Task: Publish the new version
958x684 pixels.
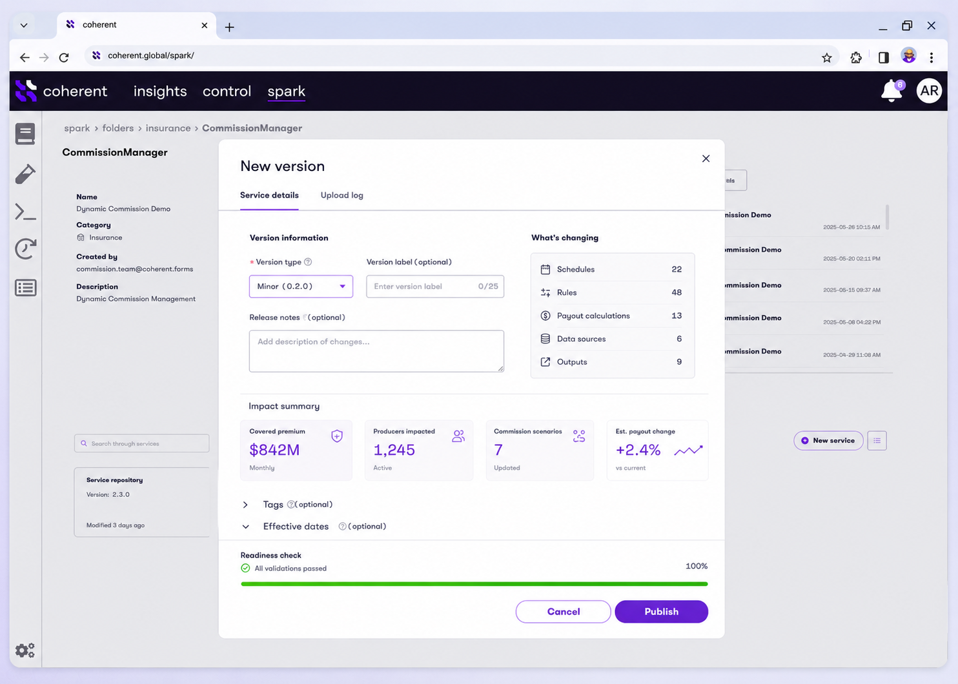Action: (661, 612)
